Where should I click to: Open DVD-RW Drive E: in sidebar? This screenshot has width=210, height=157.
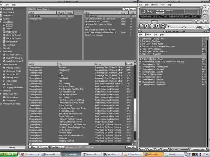[x=14, y=58]
